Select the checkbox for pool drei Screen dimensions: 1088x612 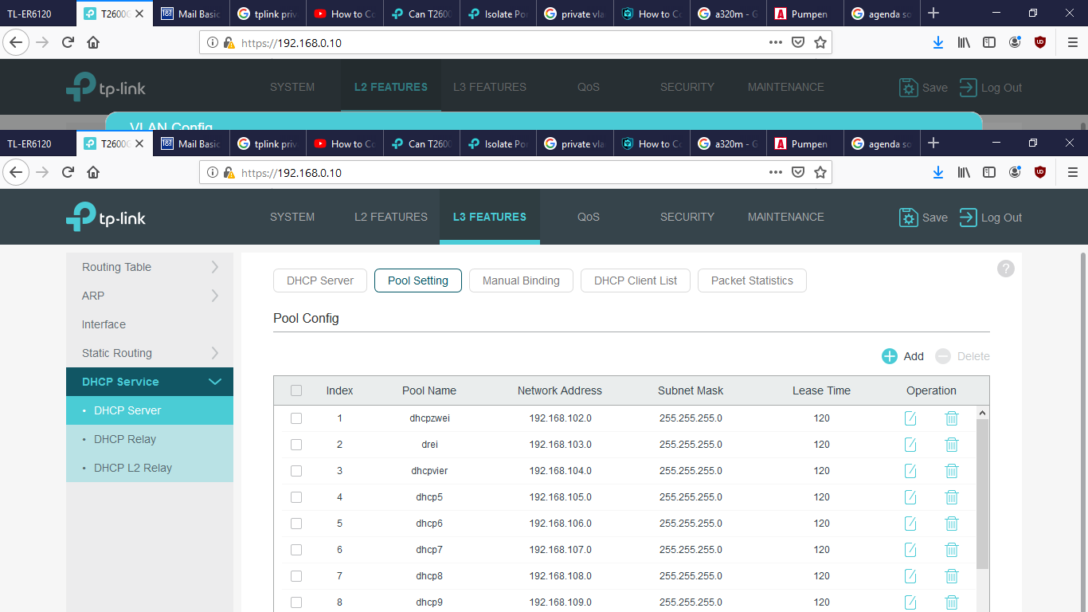[296, 445]
